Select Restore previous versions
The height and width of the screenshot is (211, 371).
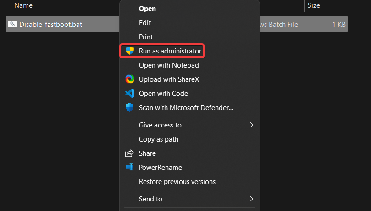[177, 182]
